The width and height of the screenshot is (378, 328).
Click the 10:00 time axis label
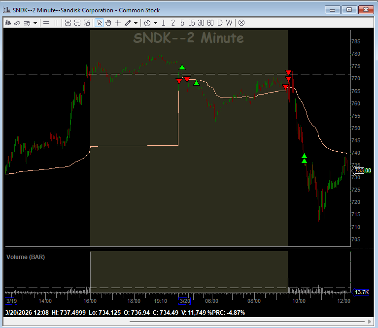[299, 301]
